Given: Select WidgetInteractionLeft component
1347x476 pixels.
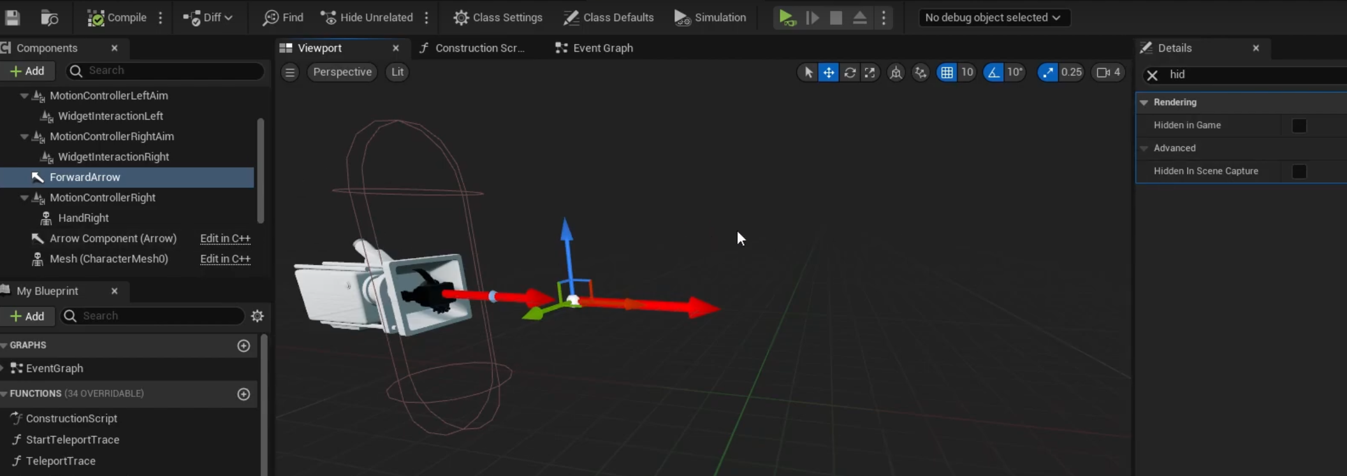Looking at the screenshot, I should tap(110, 116).
